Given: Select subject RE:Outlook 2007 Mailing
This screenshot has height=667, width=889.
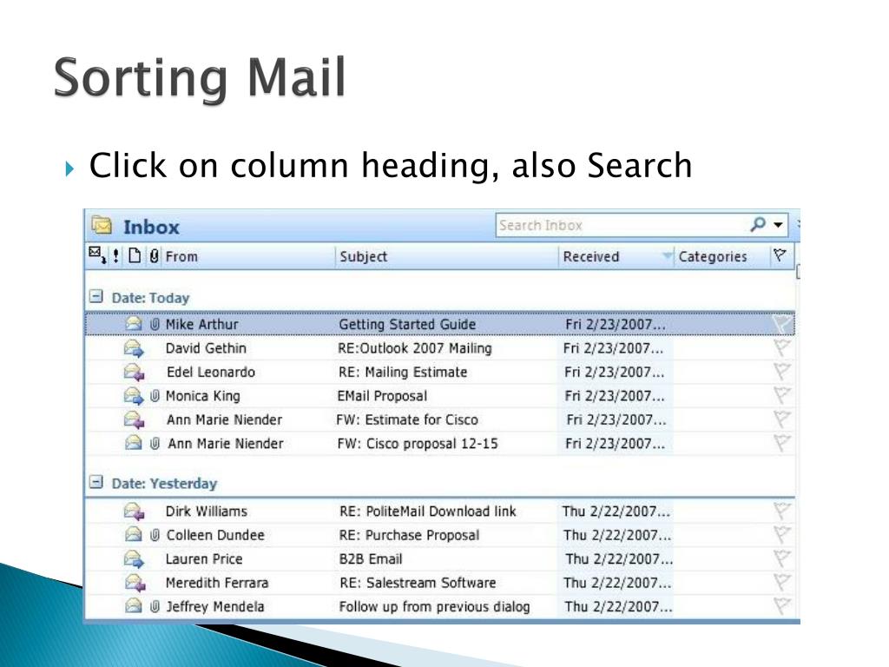Looking at the screenshot, I should pyautogui.click(x=414, y=348).
